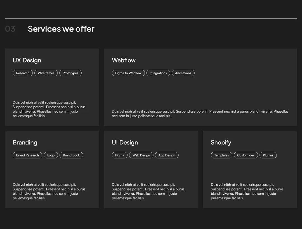
Task: Click the Animations tag pill
Action: pos(183,73)
